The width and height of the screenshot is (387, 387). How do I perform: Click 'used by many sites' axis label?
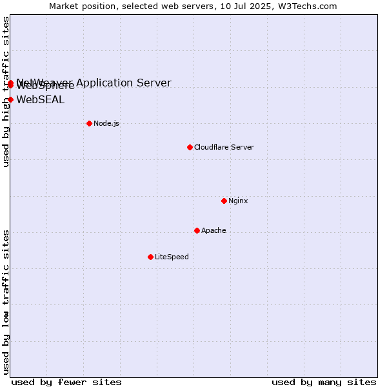324,382
